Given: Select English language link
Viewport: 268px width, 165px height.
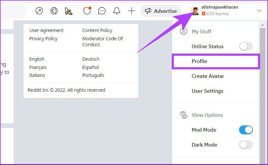Looking at the screenshot, I should pyautogui.click(x=37, y=59).
